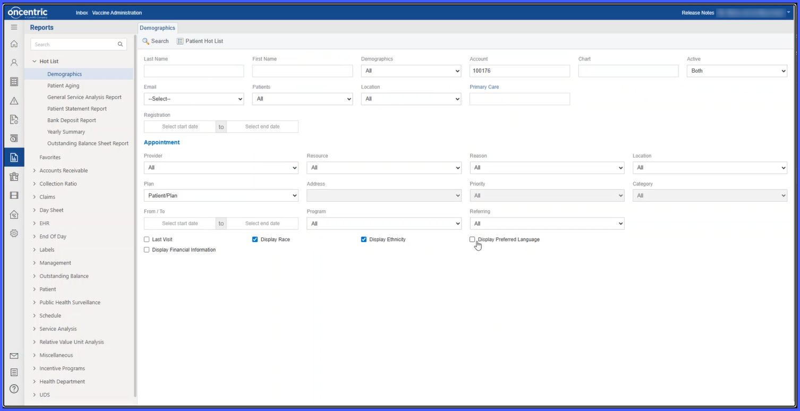Click the Search button in toolbar
800x411 pixels.
[156, 41]
